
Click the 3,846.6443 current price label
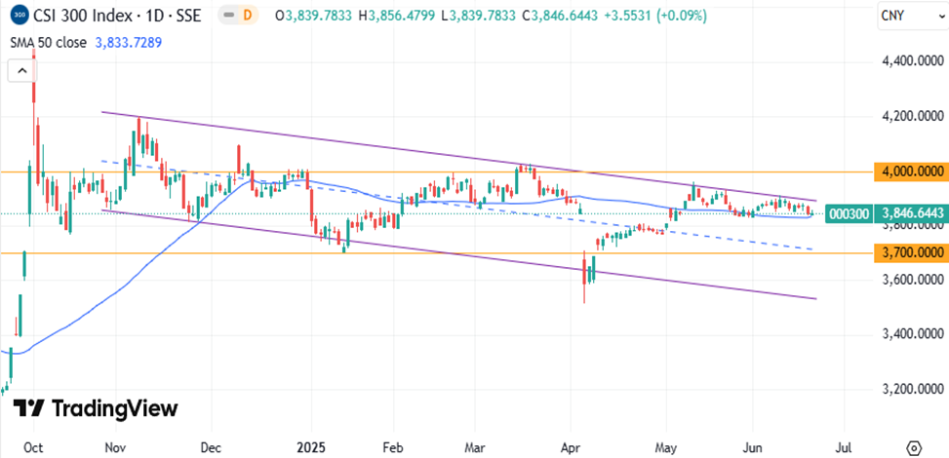pyautogui.click(x=911, y=212)
